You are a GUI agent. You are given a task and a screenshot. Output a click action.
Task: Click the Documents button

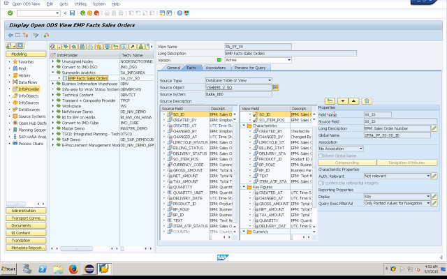pos(26,225)
